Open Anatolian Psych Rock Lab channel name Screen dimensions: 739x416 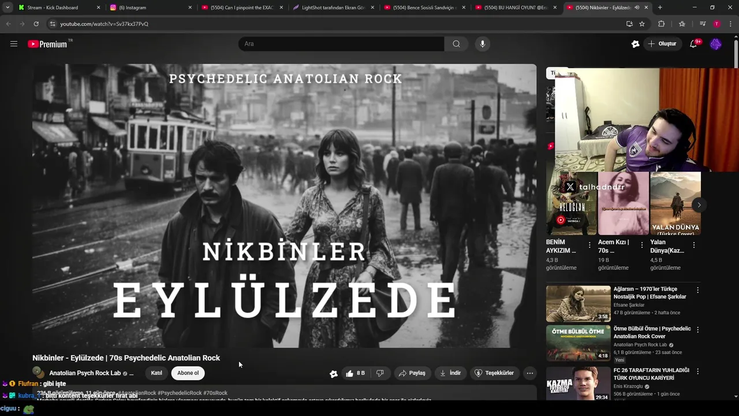click(85, 373)
